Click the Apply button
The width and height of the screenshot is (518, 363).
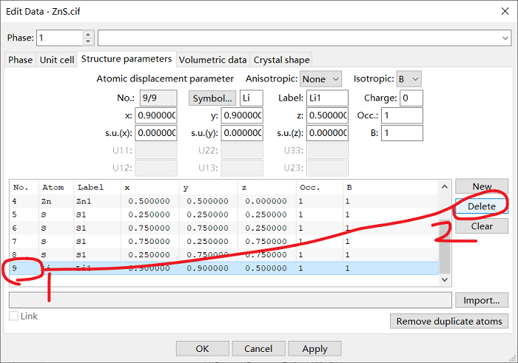click(314, 348)
